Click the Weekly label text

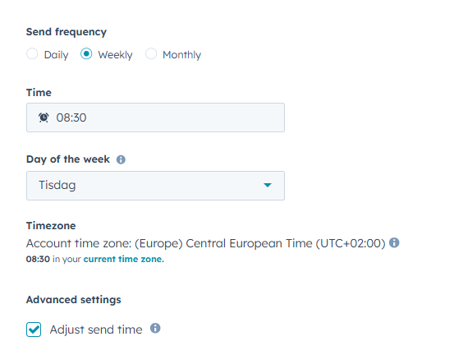[115, 55]
